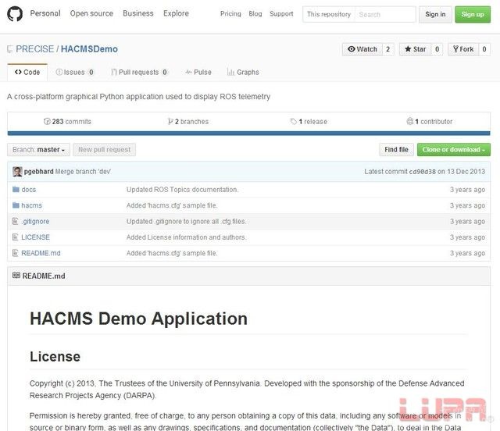Screen dimensions: 500x431
Task: Click the green Sign up button
Action: click(473, 14)
